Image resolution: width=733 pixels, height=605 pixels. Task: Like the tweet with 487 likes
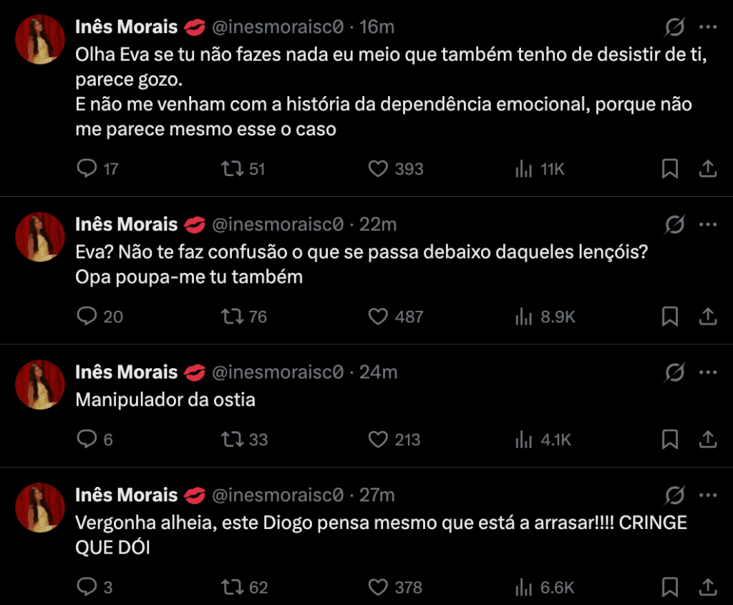[377, 316]
